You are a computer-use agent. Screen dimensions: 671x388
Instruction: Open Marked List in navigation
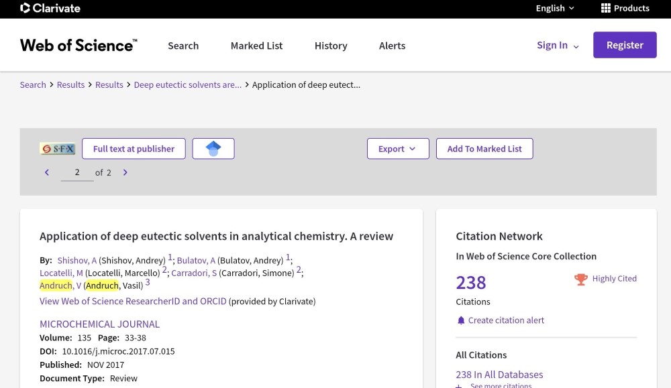point(257,46)
